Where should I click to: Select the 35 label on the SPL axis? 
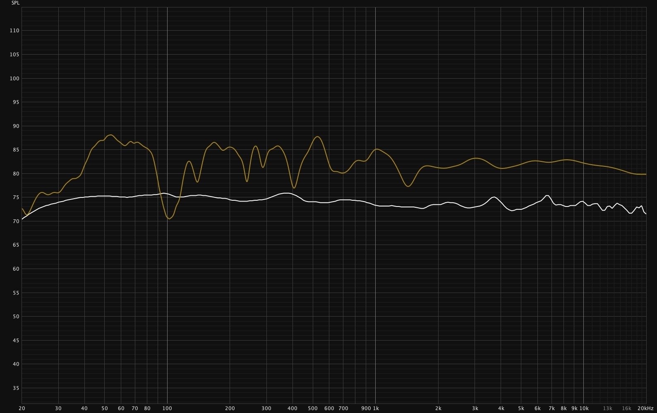pos(16,388)
